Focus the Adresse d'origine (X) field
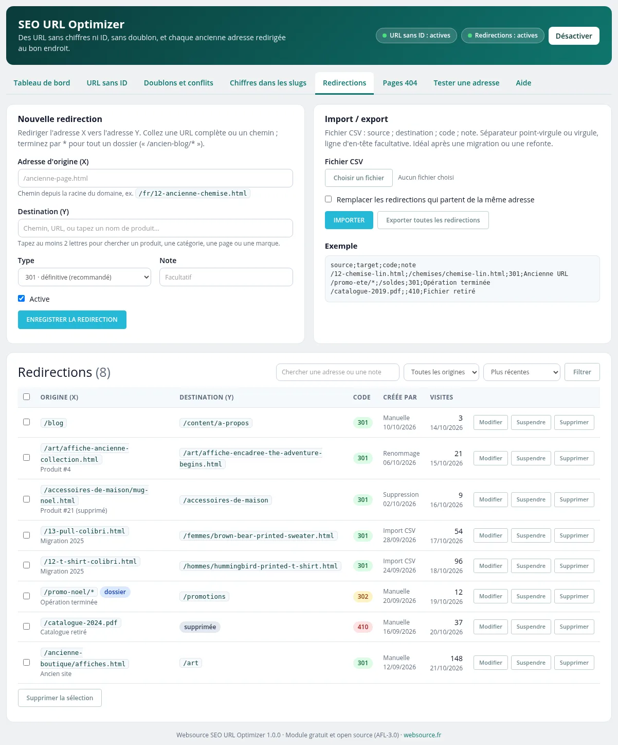This screenshot has height=745, width=618. click(x=155, y=178)
